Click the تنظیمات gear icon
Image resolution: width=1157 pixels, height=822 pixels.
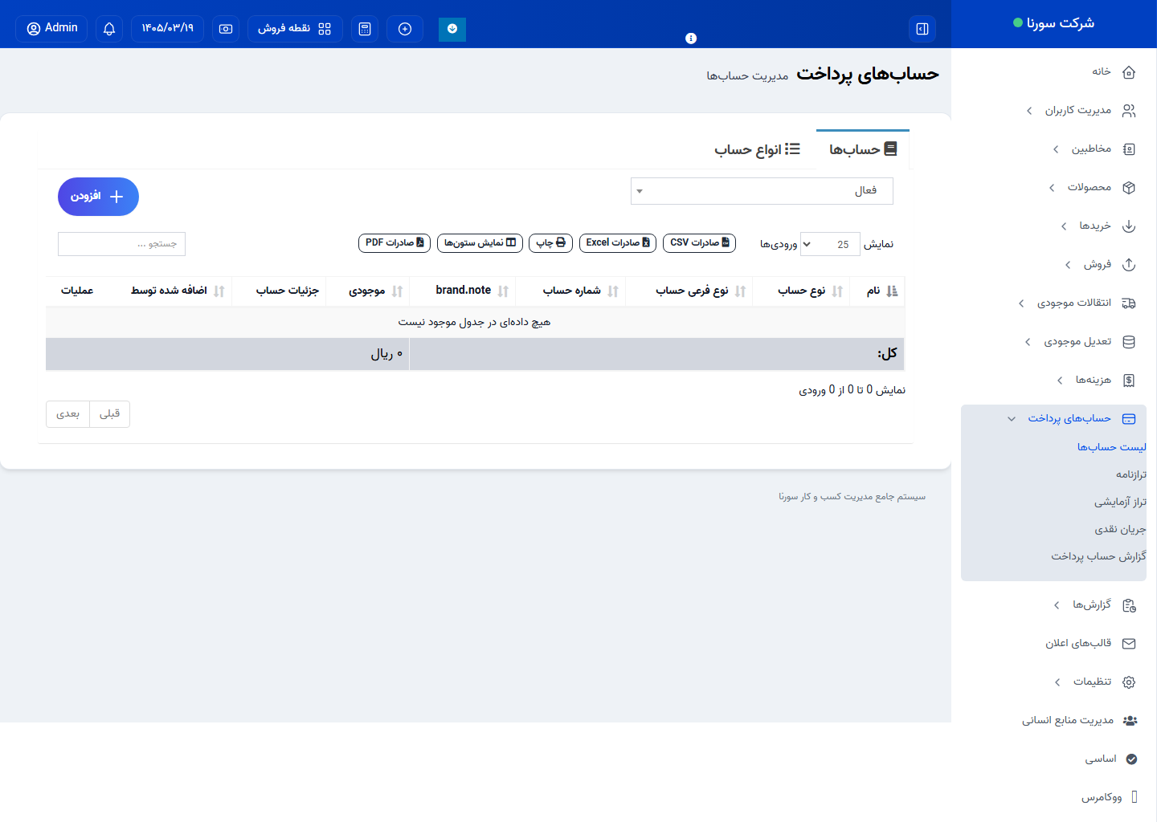tap(1129, 682)
